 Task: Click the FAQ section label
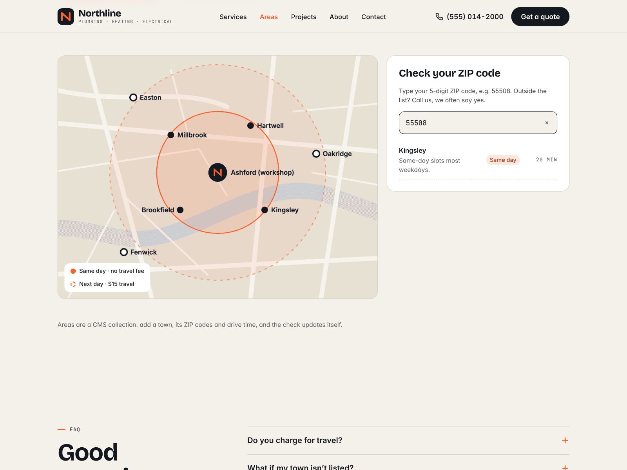point(75,430)
